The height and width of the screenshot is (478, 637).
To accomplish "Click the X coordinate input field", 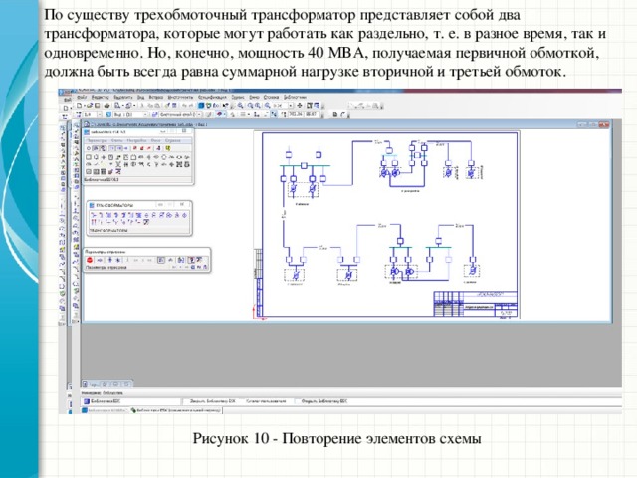I will 296,114.
